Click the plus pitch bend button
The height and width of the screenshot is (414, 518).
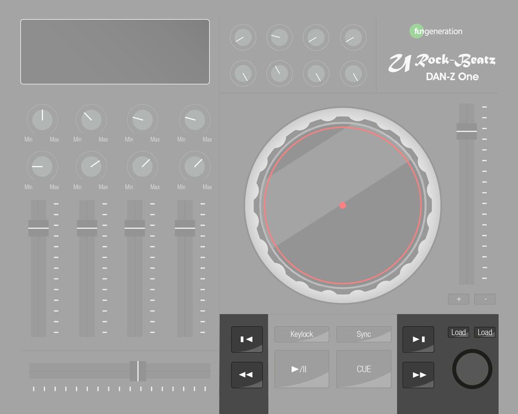click(458, 299)
